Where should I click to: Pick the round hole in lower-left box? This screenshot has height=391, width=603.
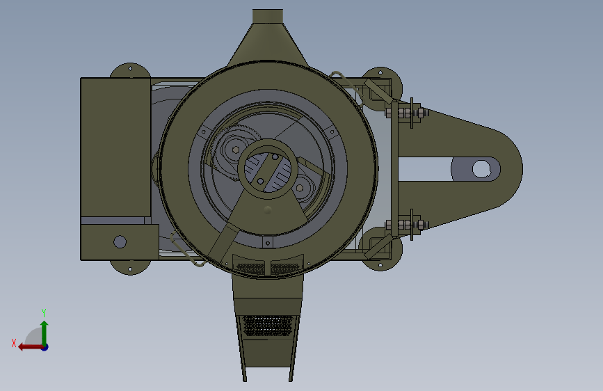(120, 241)
